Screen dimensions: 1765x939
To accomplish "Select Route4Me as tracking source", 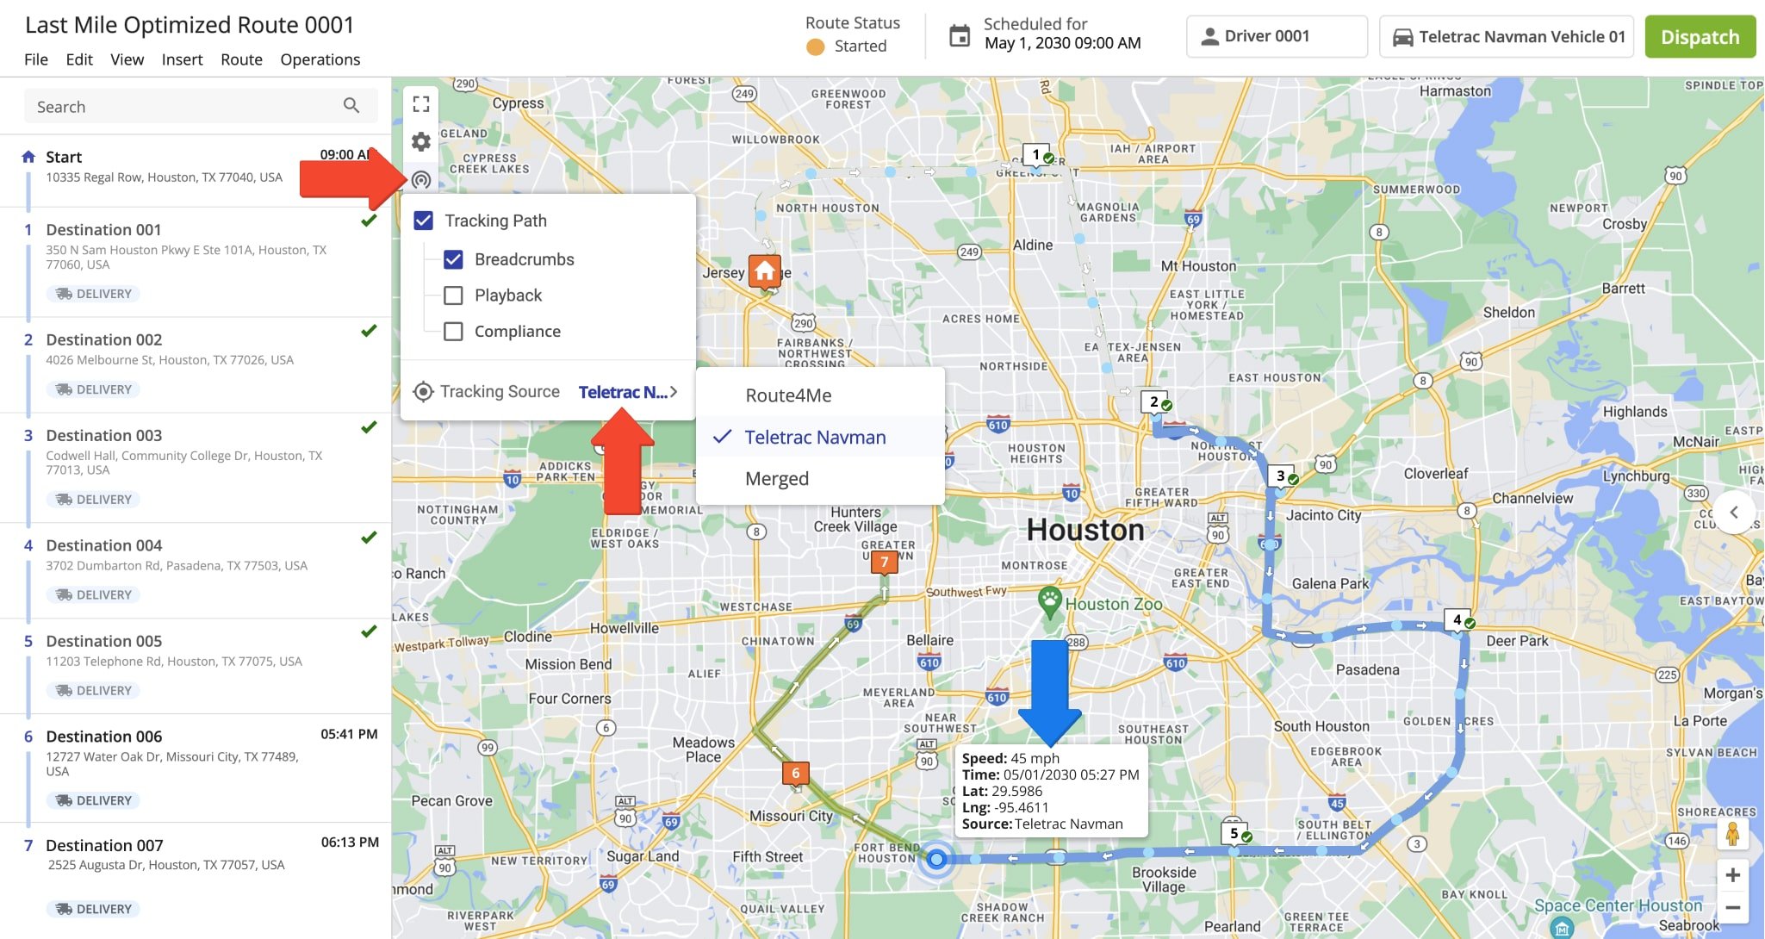I will 788,395.
